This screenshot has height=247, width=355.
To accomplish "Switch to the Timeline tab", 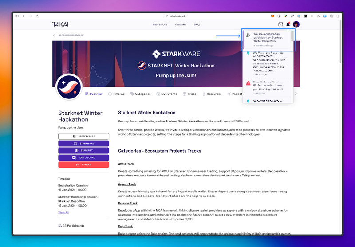I will (x=116, y=94).
